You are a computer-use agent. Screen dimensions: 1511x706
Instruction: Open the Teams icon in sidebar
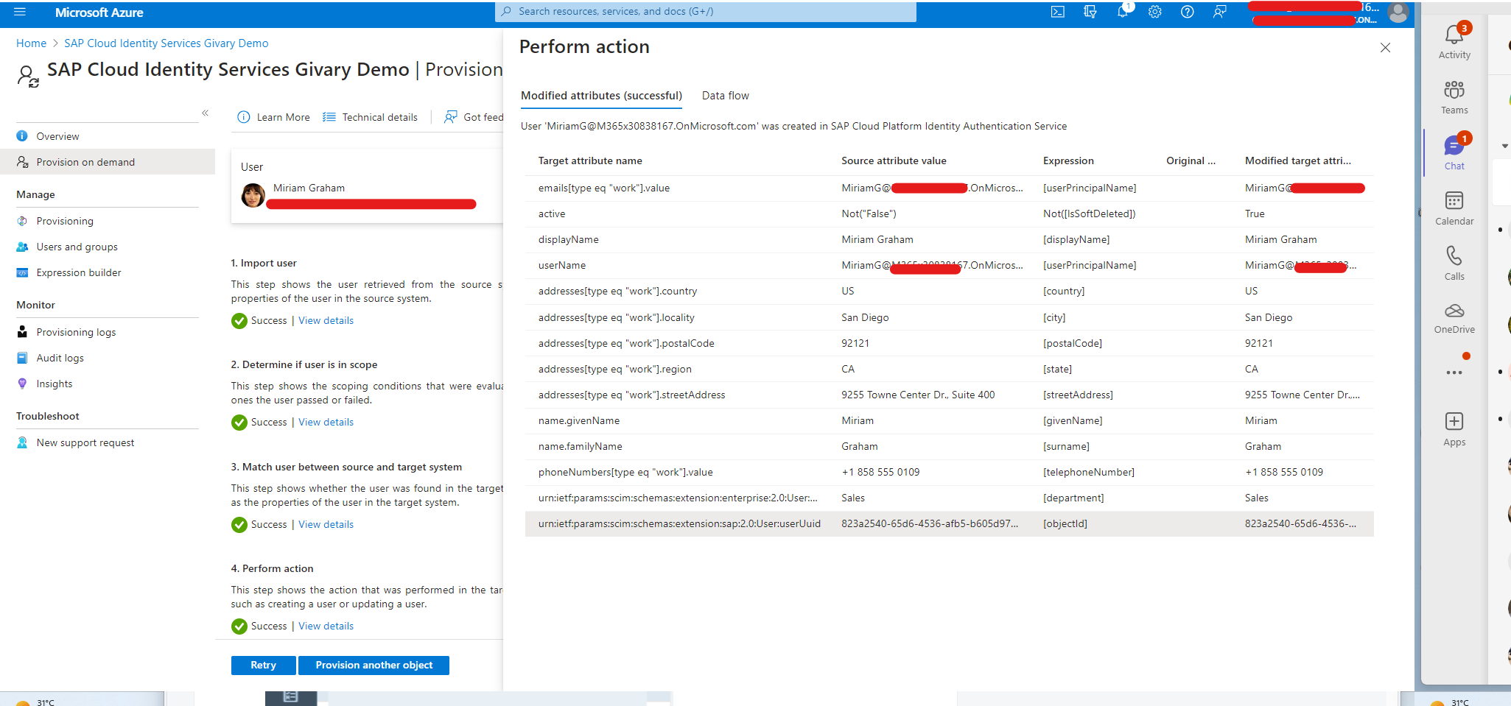(x=1454, y=97)
